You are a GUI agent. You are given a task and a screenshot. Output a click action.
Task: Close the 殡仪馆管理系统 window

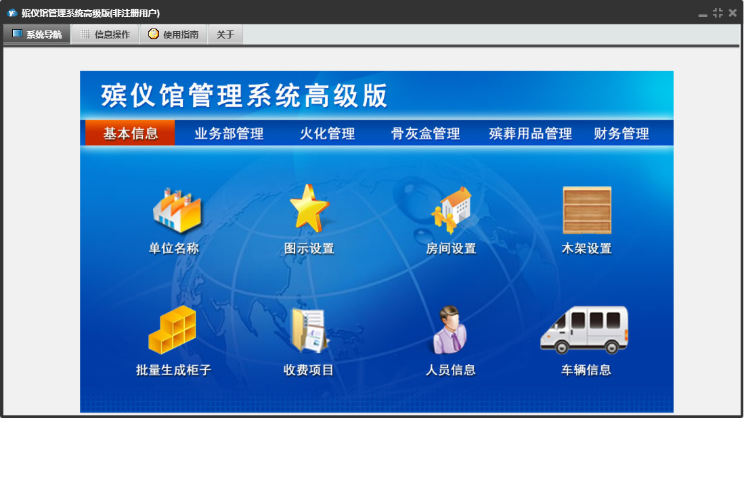click(732, 14)
